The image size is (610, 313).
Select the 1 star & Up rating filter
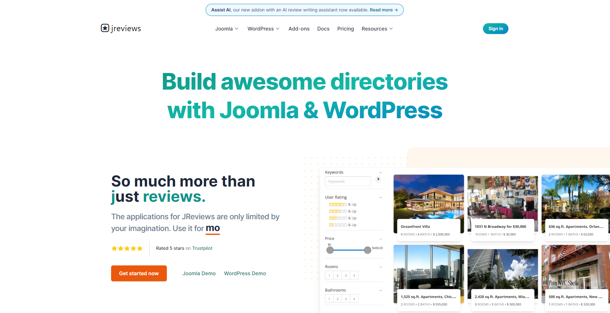pos(343,225)
